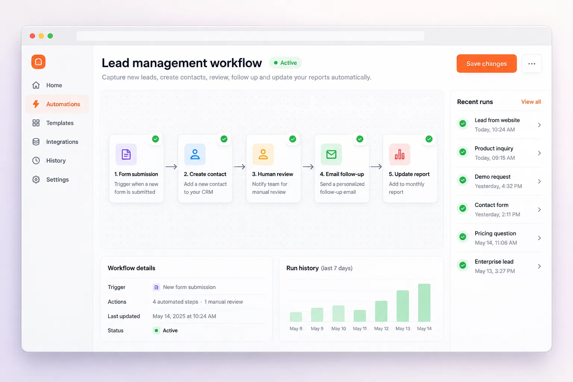Click the green check on Create contact step
This screenshot has height=382, width=573.
[x=224, y=139]
